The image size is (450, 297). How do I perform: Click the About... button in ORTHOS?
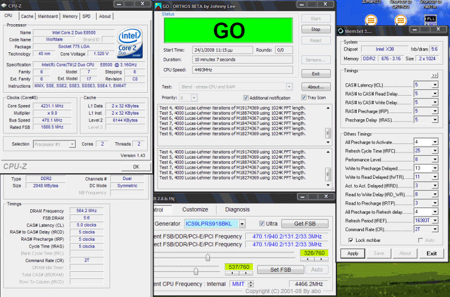pyautogui.click(x=316, y=87)
